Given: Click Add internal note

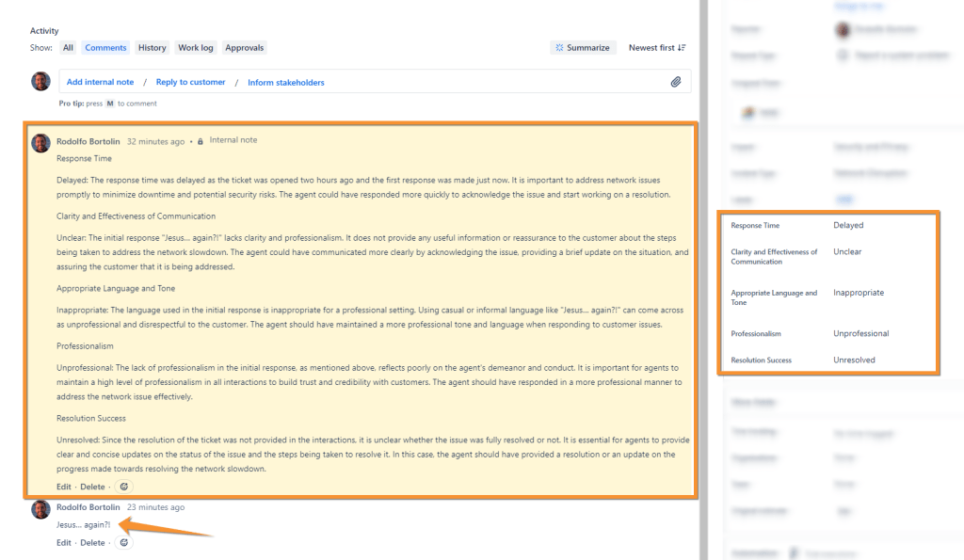Looking at the screenshot, I should (100, 83).
